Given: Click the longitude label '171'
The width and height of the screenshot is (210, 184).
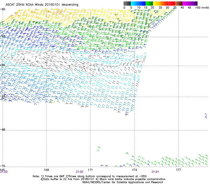Looking at the screenshot, I should [90, 170].
